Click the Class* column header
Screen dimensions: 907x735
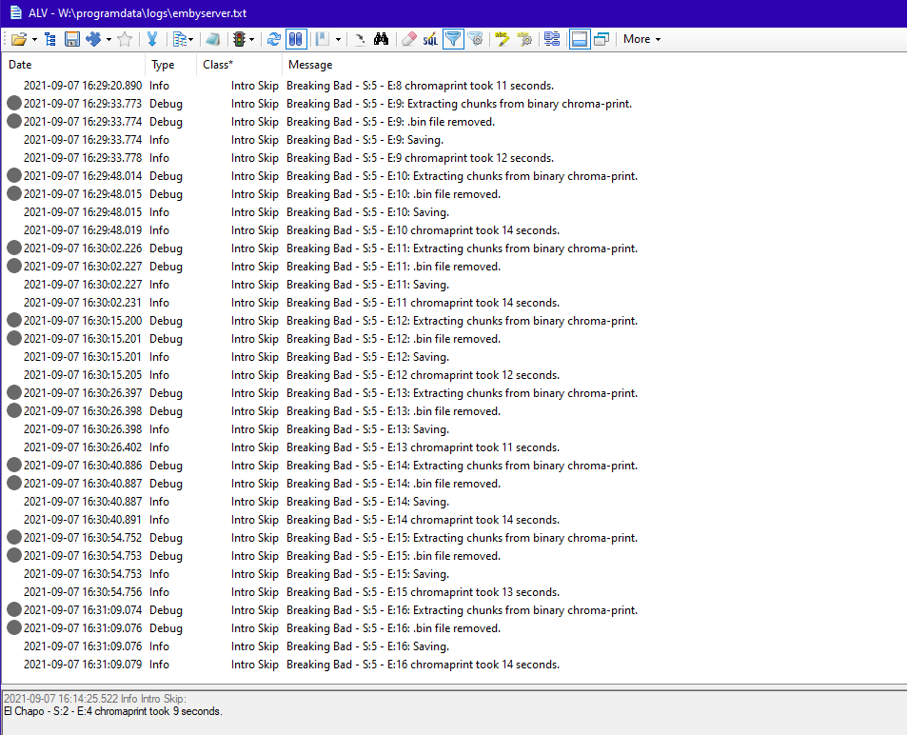coord(239,65)
